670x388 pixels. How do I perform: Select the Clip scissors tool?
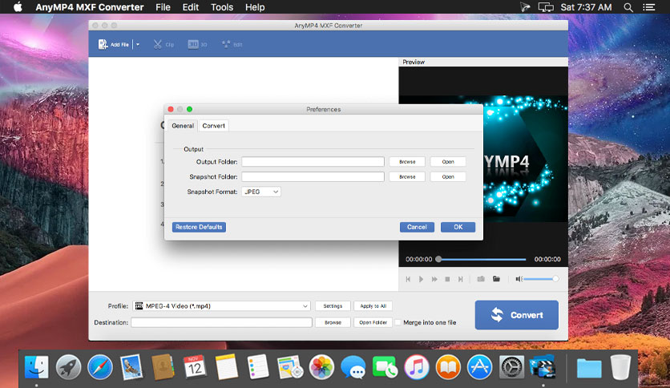tap(163, 44)
